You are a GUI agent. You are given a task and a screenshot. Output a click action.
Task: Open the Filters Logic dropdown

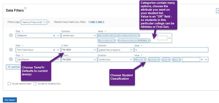point(34,22)
